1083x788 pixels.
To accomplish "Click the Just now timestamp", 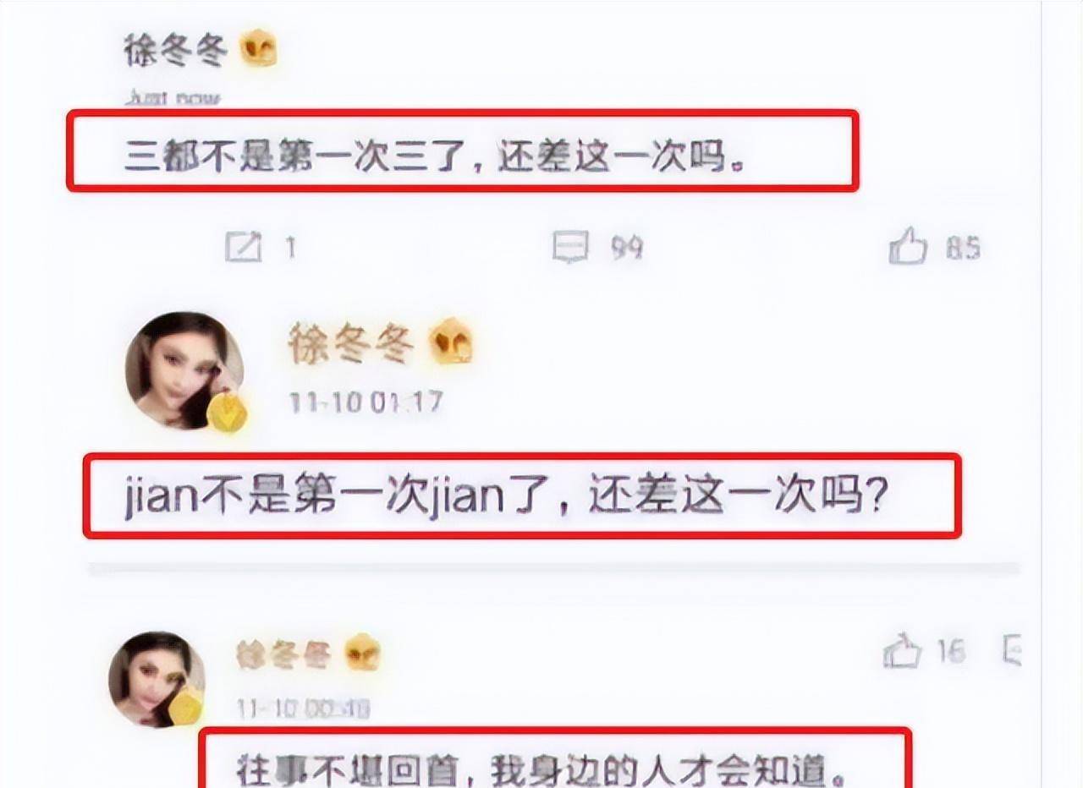I will [x=173, y=97].
